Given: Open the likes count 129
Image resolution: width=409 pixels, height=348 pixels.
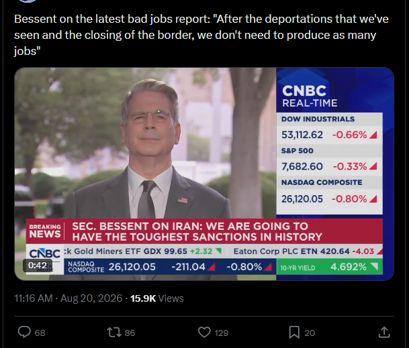Looking at the screenshot, I should [222, 333].
